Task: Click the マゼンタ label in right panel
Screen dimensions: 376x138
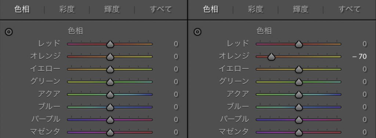Action: (x=234, y=132)
